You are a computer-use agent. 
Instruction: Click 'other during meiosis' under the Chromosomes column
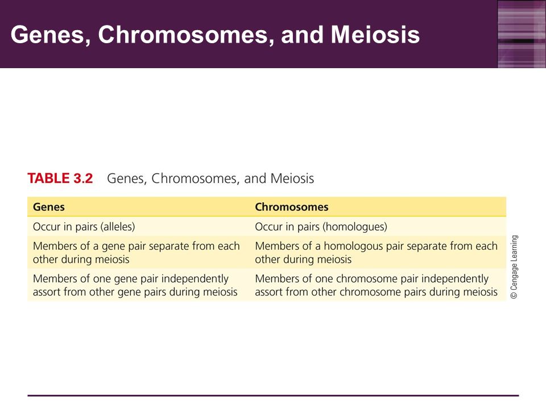(x=303, y=260)
